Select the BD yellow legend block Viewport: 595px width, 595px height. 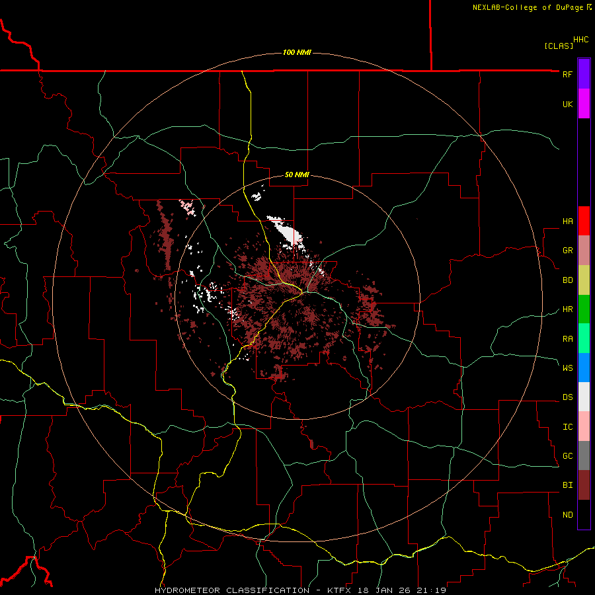coord(584,280)
